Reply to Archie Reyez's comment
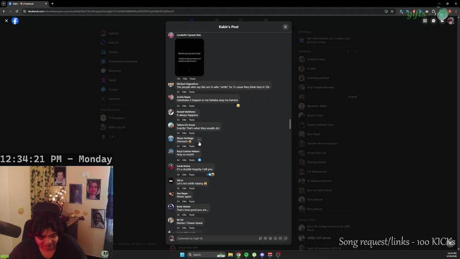 click(192, 106)
